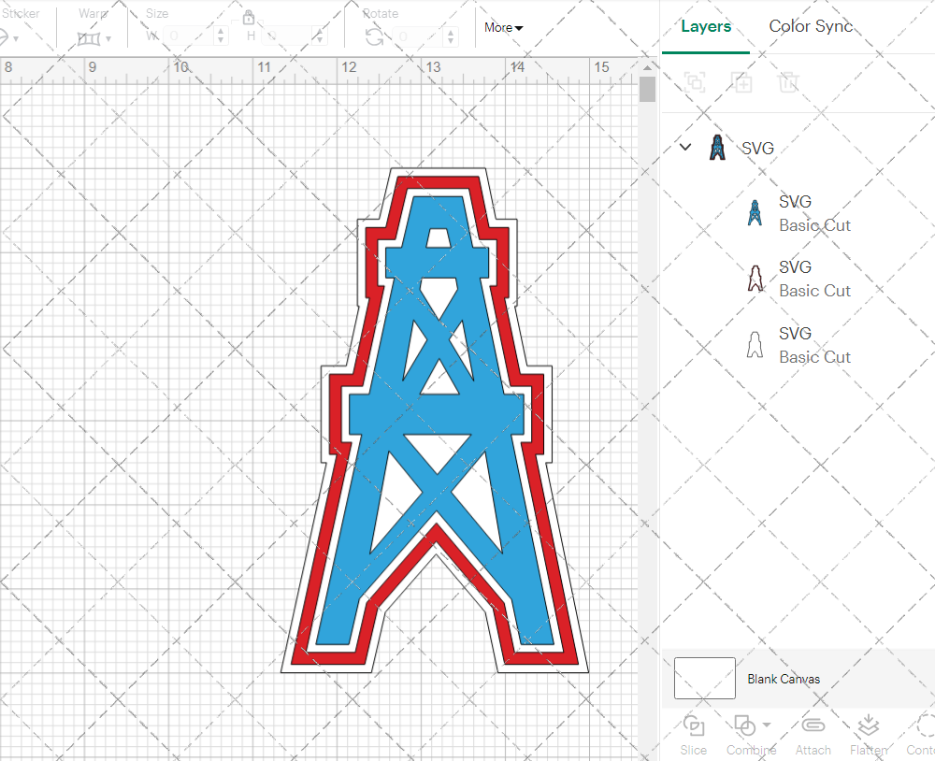Collapse the SVG group with chevron
The image size is (935, 761).
point(685,147)
